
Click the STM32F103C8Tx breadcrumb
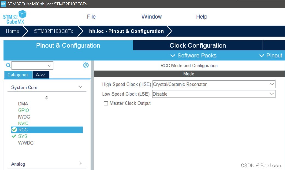point(54,31)
